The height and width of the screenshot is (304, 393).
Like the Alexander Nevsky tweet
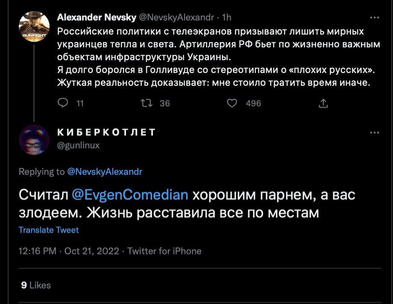[x=232, y=103]
